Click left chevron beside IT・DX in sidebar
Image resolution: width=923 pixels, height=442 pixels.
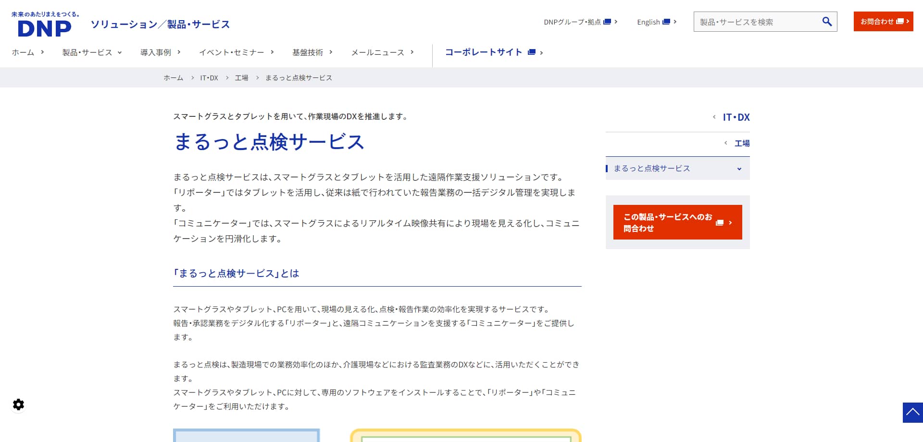click(x=714, y=117)
